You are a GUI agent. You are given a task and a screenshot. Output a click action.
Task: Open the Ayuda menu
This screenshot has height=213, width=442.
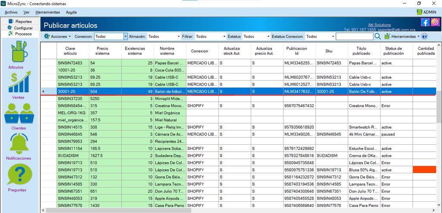click(71, 12)
